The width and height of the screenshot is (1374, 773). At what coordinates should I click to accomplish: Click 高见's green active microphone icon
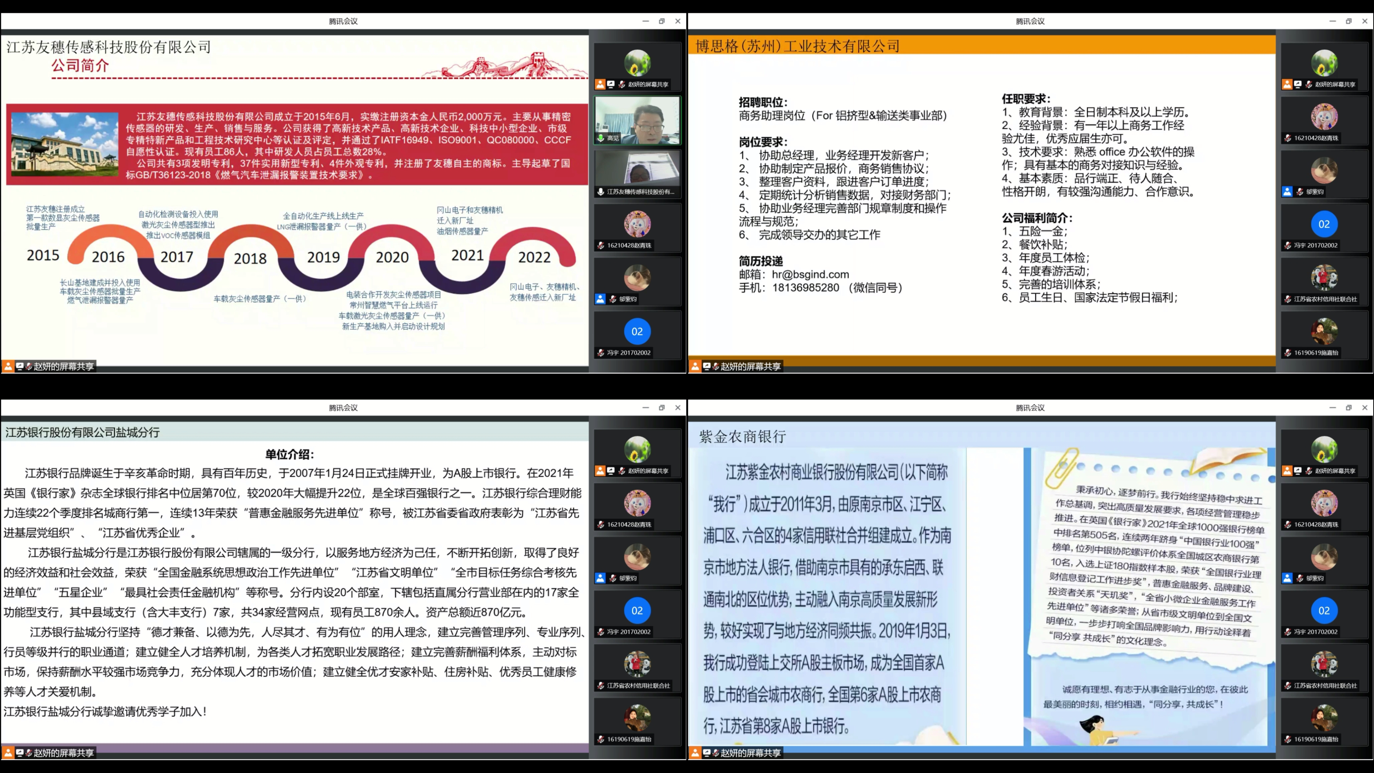pos(601,138)
